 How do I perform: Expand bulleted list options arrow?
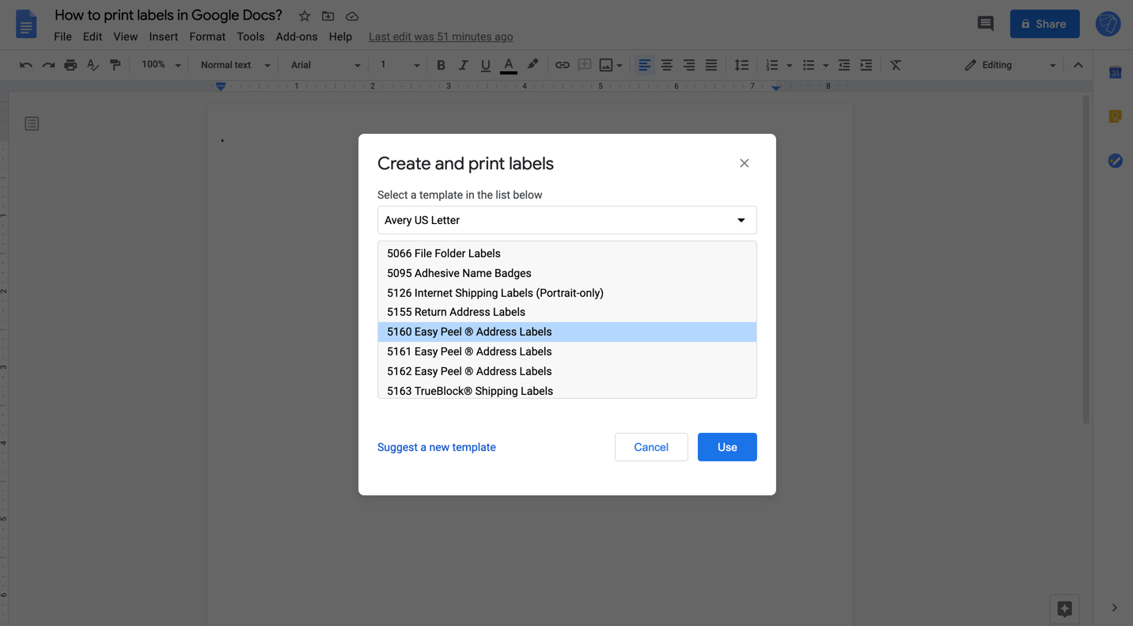(x=825, y=66)
